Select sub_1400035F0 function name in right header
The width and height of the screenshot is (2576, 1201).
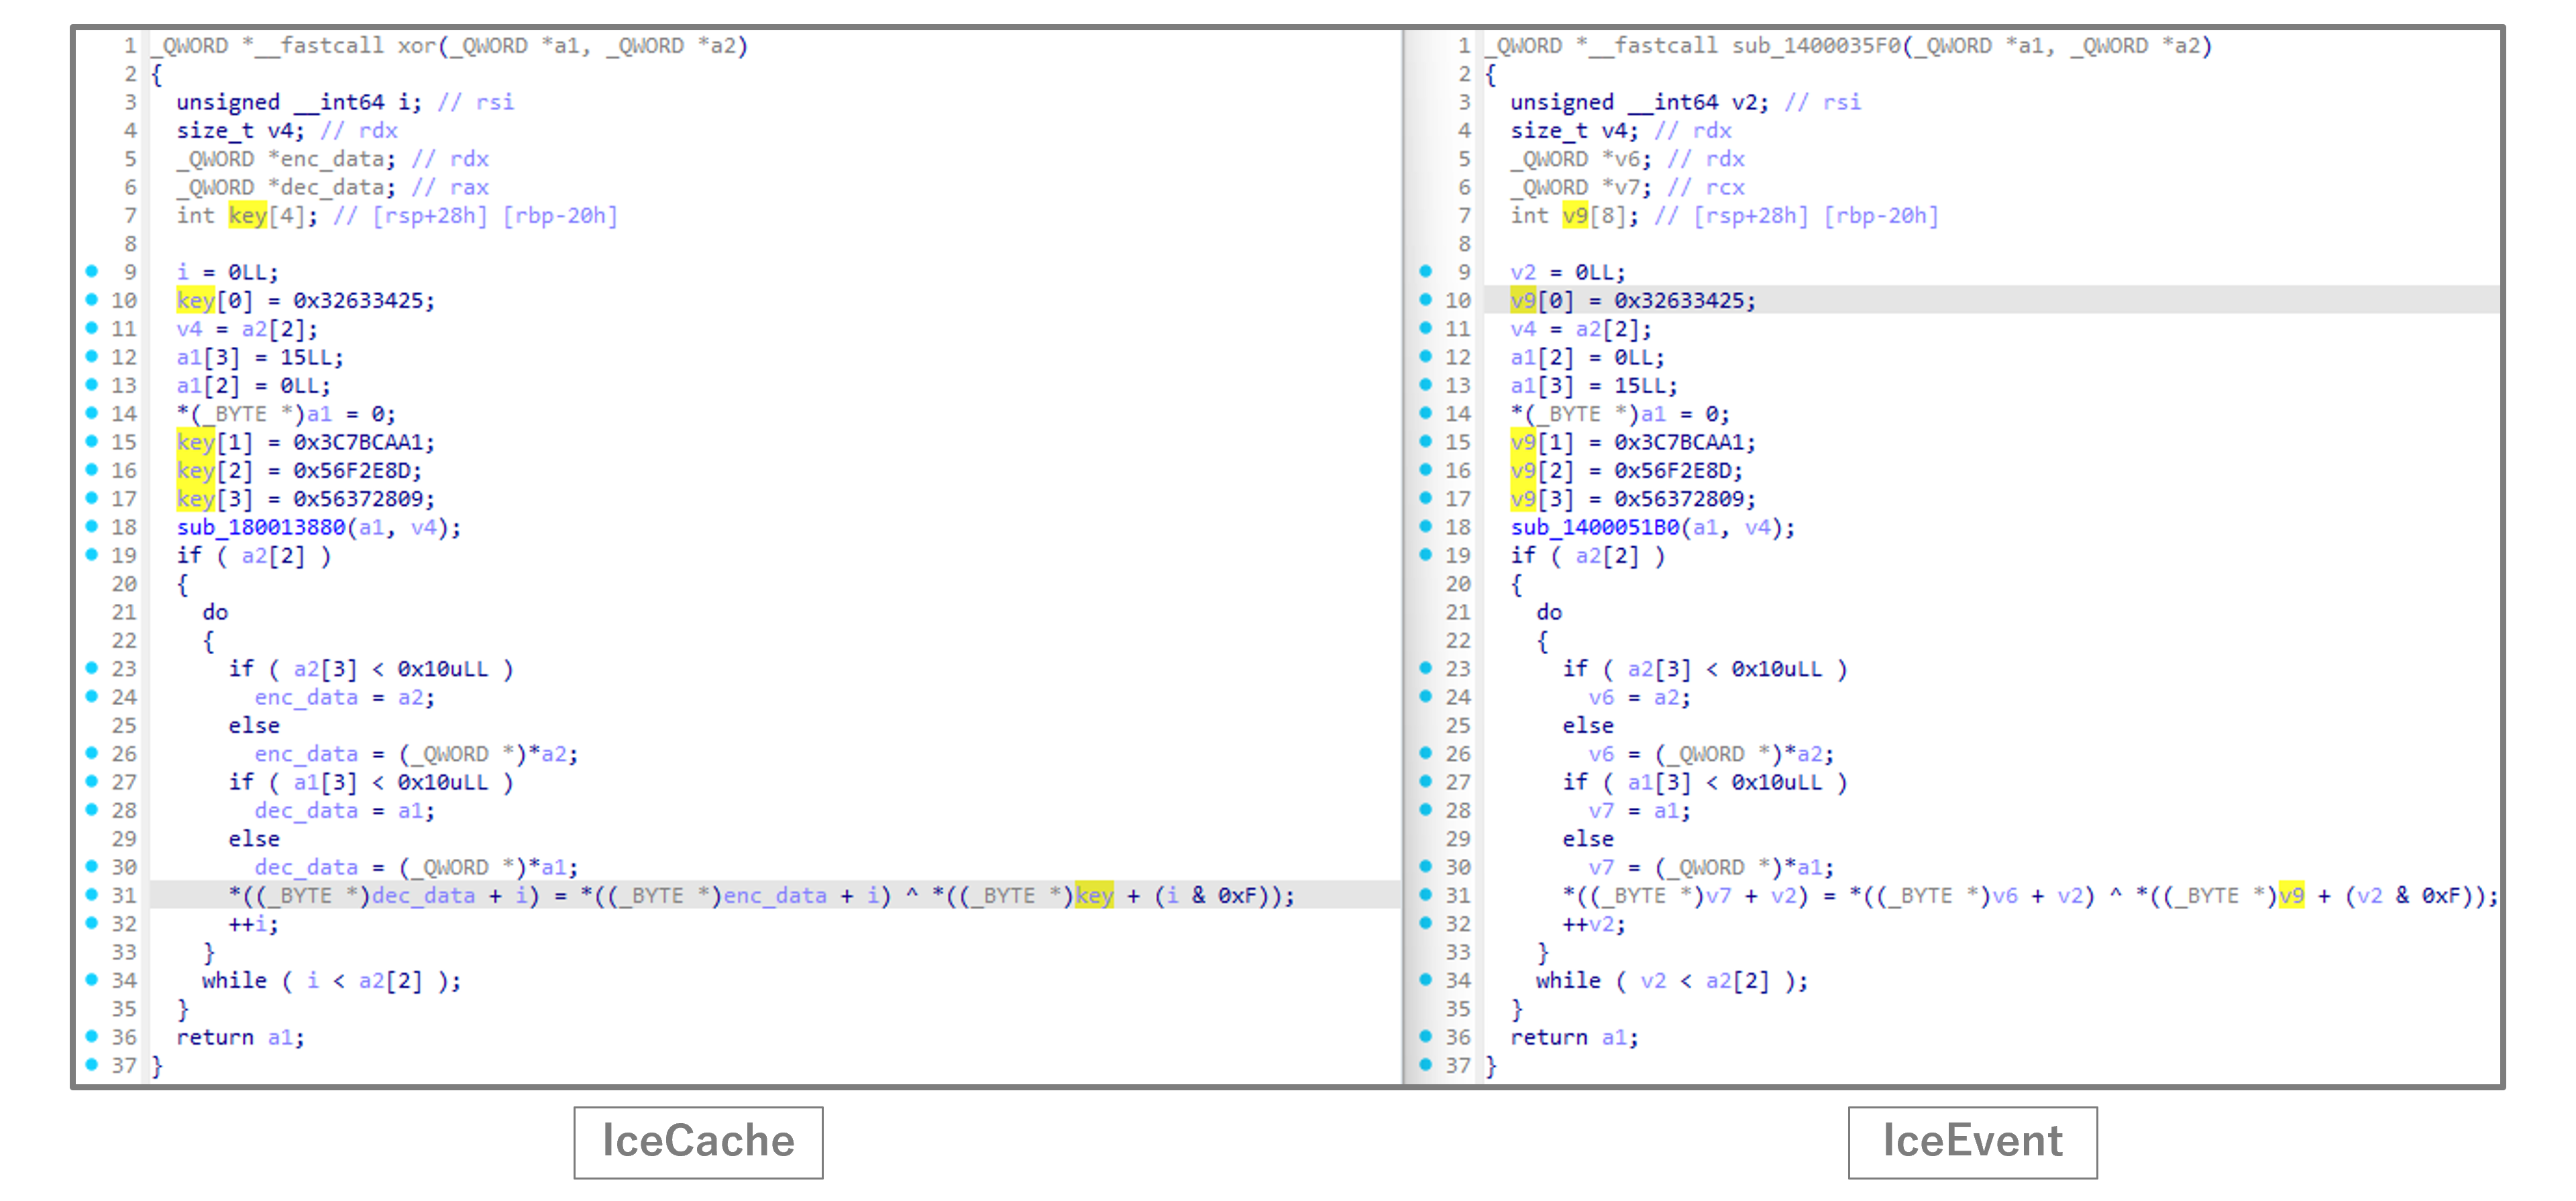click(1816, 46)
